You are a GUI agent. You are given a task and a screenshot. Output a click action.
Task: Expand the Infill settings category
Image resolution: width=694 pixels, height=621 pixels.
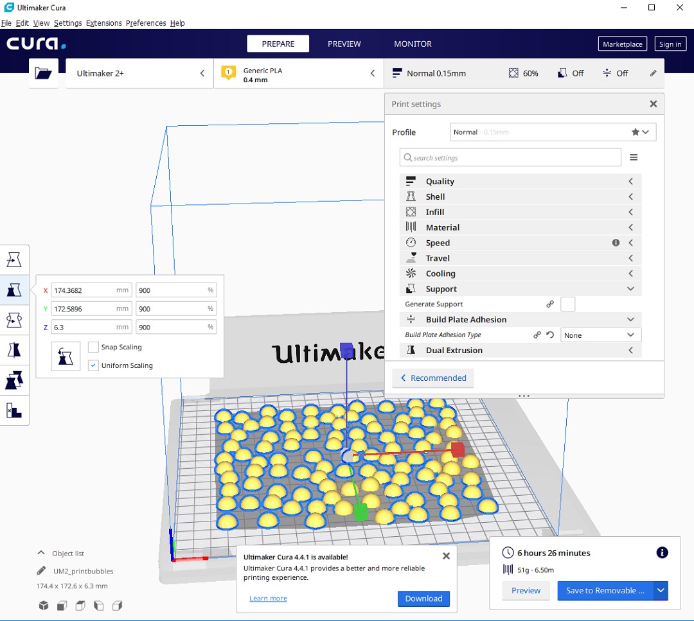[x=520, y=212]
